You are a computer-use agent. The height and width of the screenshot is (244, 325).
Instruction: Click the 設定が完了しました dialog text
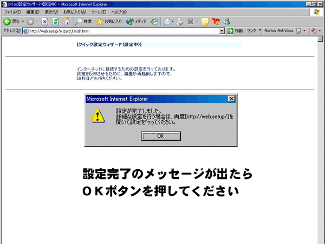click(139, 111)
